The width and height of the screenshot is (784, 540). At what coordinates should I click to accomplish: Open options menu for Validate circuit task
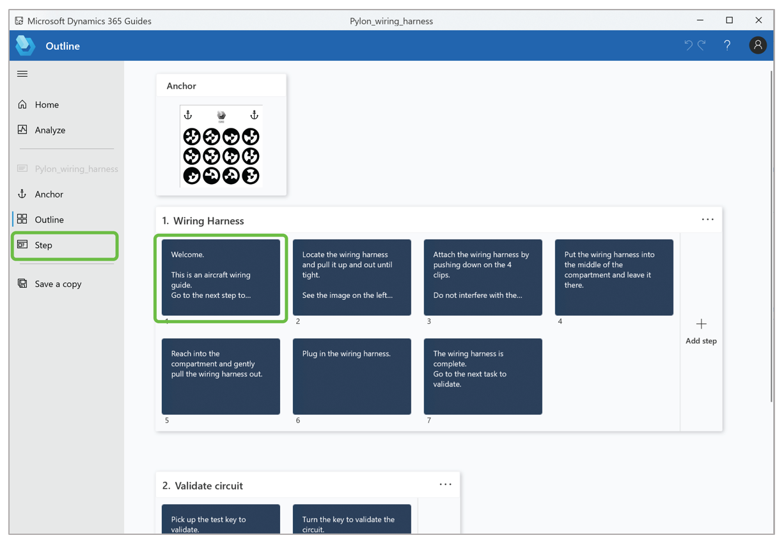click(445, 484)
